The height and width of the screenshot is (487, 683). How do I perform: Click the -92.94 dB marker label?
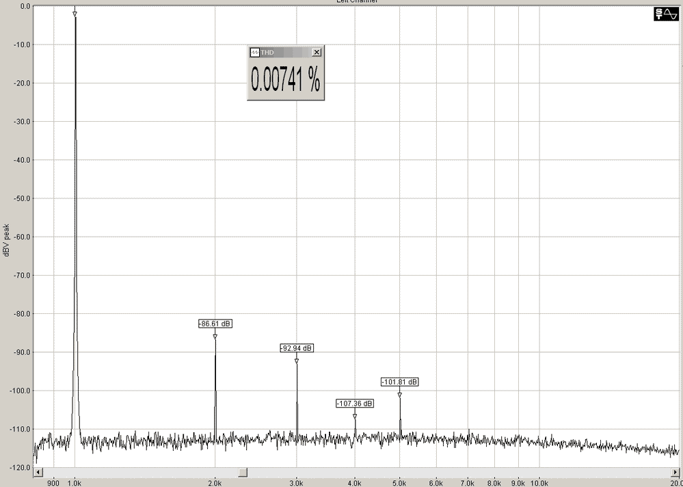[x=297, y=348]
